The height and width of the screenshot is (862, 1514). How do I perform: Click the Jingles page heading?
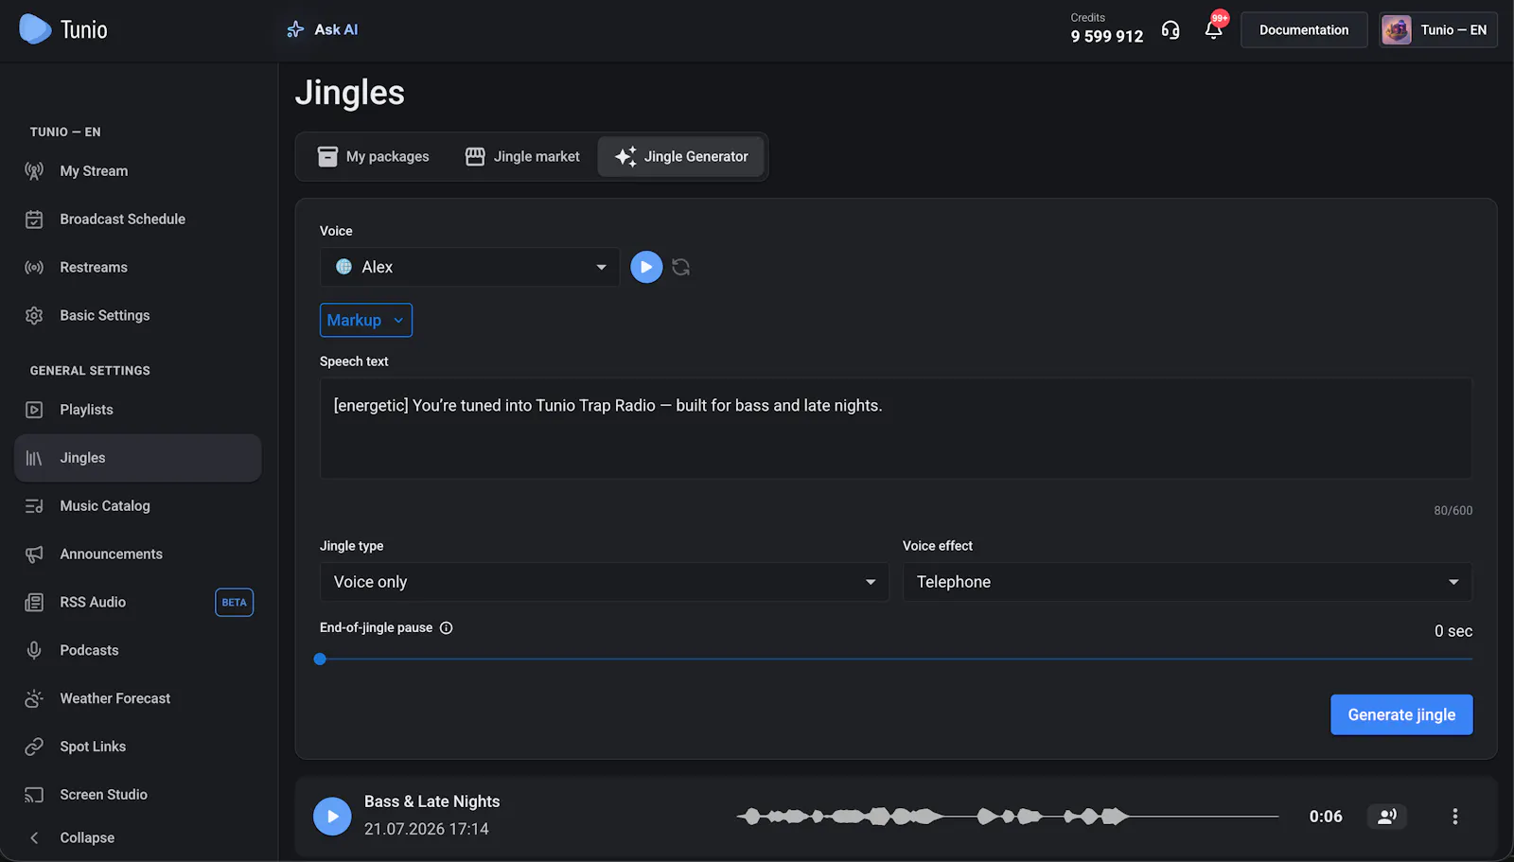350,93
